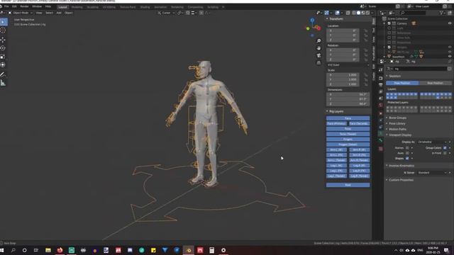
Task: Open Firefox from Windows taskbar
Action: 60,250
